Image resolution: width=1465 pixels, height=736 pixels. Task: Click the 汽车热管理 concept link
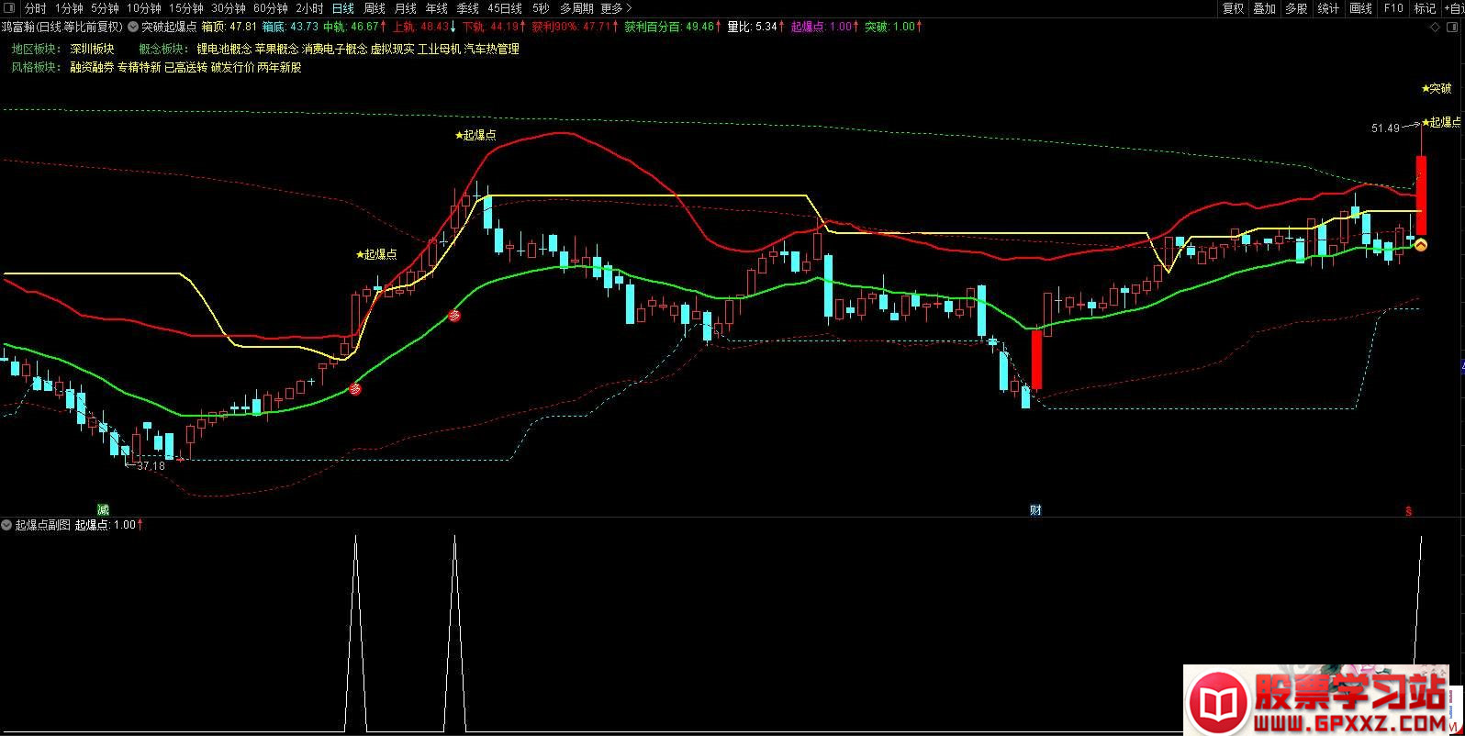tap(491, 49)
